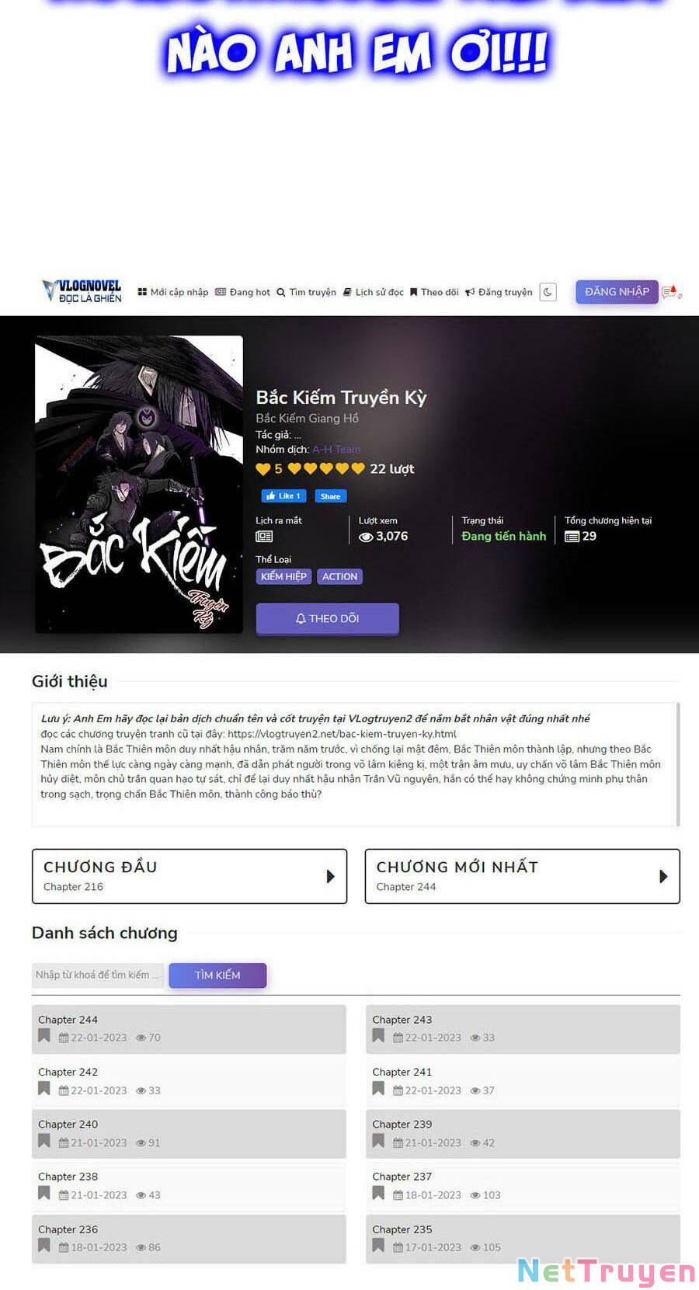Click the first heart rating icon
Viewport: 699px width, 1290px height.
coord(263,469)
